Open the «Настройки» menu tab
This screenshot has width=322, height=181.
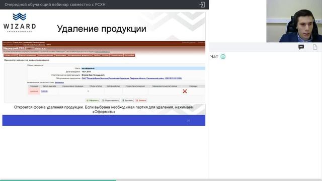[129, 55]
